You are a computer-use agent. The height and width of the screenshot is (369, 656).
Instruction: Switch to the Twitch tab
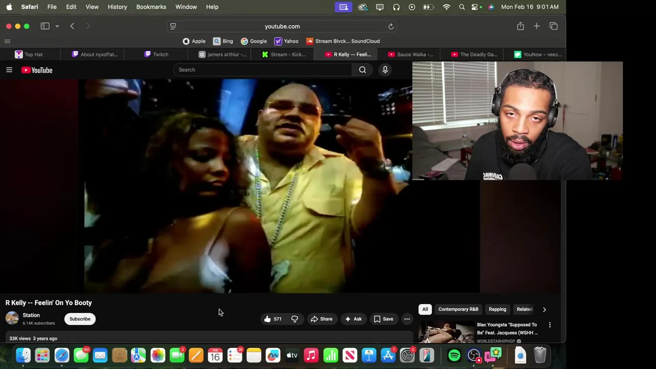(156, 54)
